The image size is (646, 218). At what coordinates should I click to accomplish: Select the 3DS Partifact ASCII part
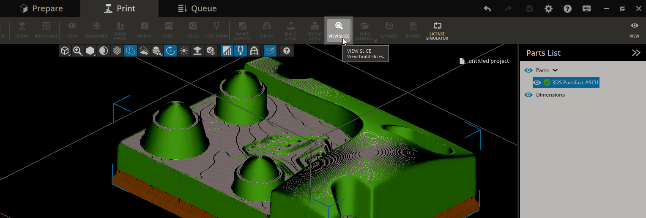click(x=575, y=83)
